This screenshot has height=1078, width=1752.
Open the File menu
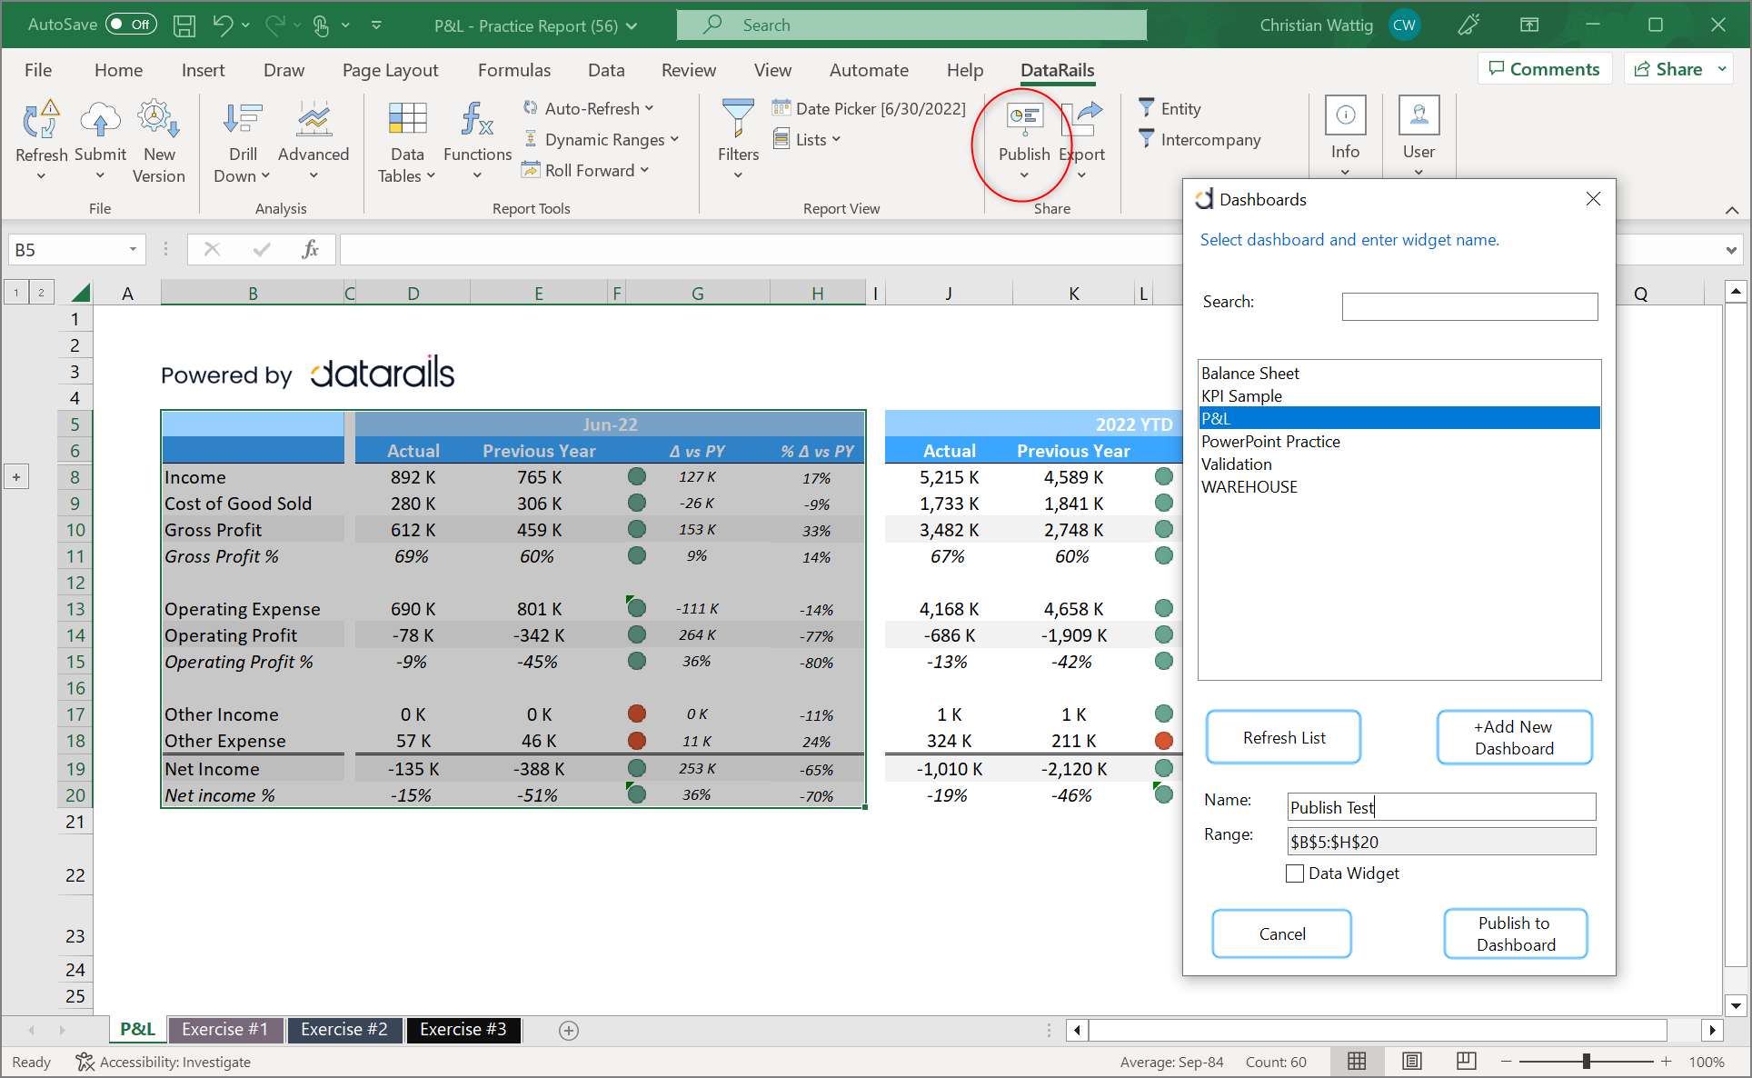[x=38, y=70]
